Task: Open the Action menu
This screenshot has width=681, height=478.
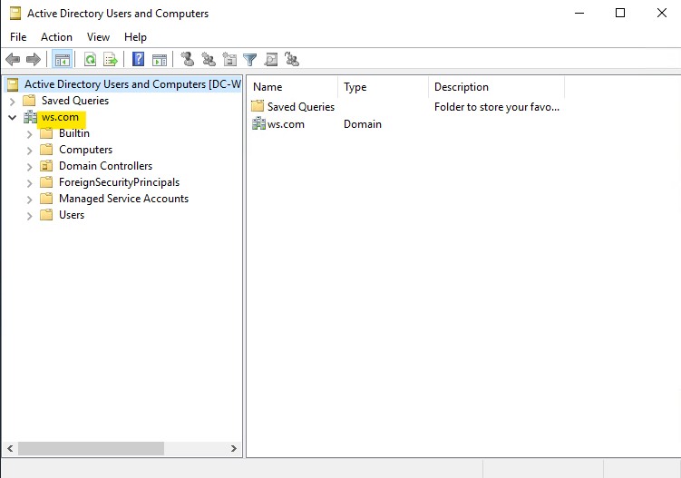Action: pyautogui.click(x=56, y=37)
